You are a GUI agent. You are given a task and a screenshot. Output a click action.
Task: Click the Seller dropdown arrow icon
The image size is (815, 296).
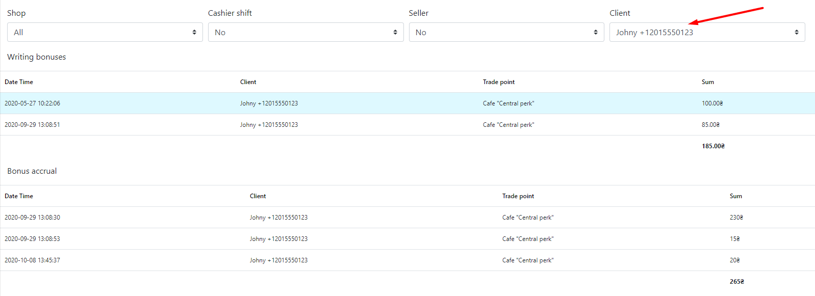[x=596, y=32]
